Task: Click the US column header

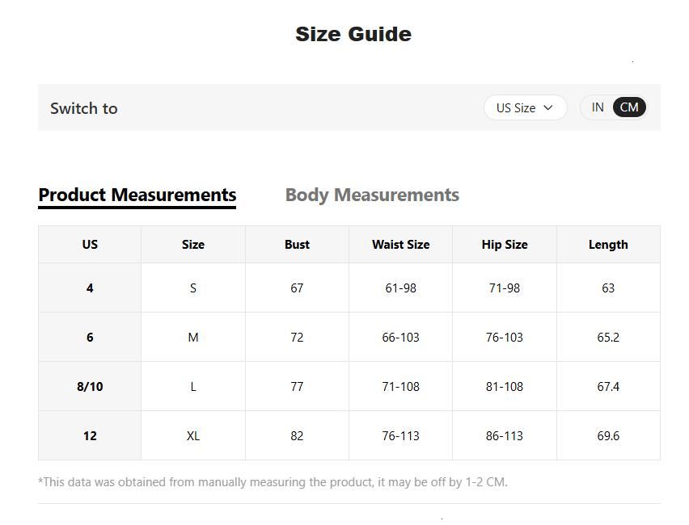Action: point(90,245)
